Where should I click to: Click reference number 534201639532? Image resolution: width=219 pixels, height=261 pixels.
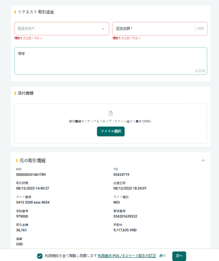(125, 216)
